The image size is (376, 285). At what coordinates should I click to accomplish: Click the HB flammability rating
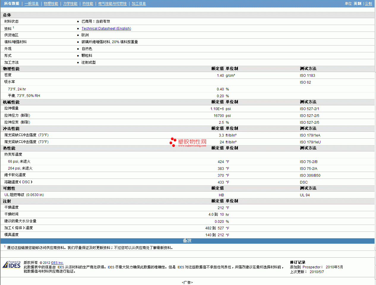pos(221,195)
